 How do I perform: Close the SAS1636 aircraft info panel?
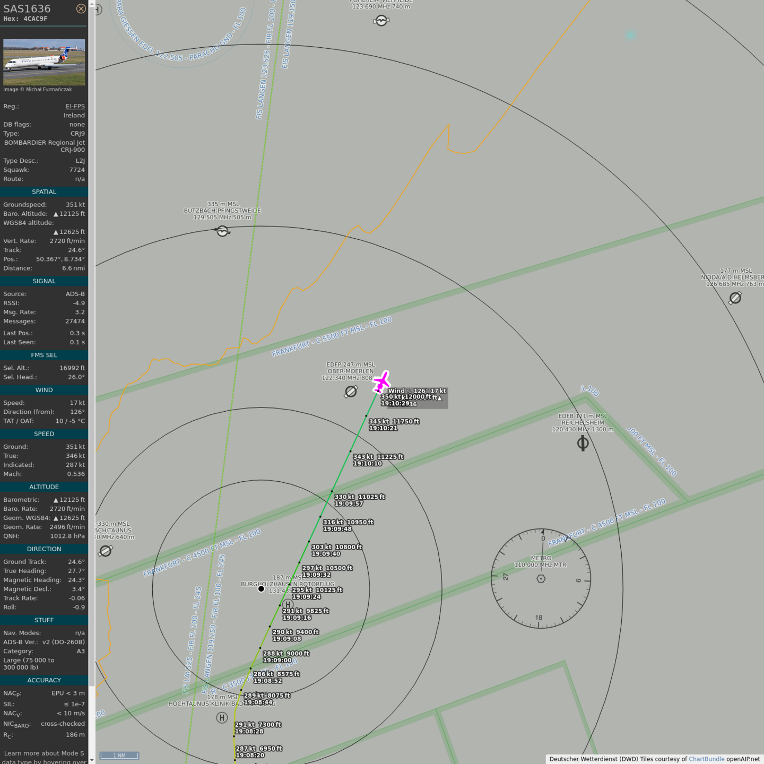[x=81, y=8]
